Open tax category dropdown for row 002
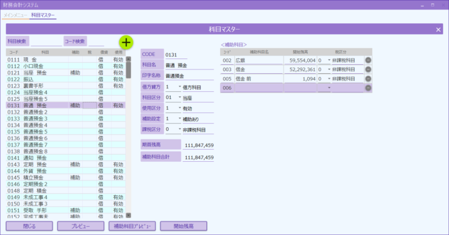This screenshot has width=449, height=235. [x=329, y=60]
